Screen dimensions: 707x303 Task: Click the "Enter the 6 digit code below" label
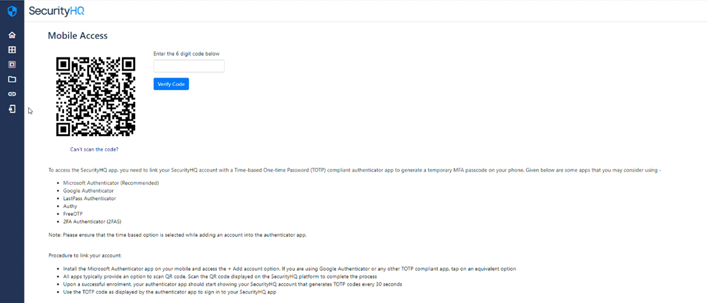pos(187,54)
